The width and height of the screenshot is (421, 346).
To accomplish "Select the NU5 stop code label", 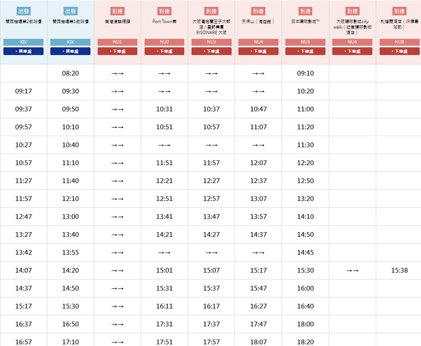I will [305, 42].
